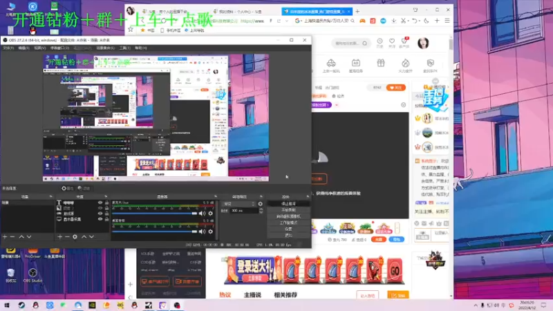Remove the selected scene with the minus icon
The height and width of the screenshot is (311, 553).
12,236
